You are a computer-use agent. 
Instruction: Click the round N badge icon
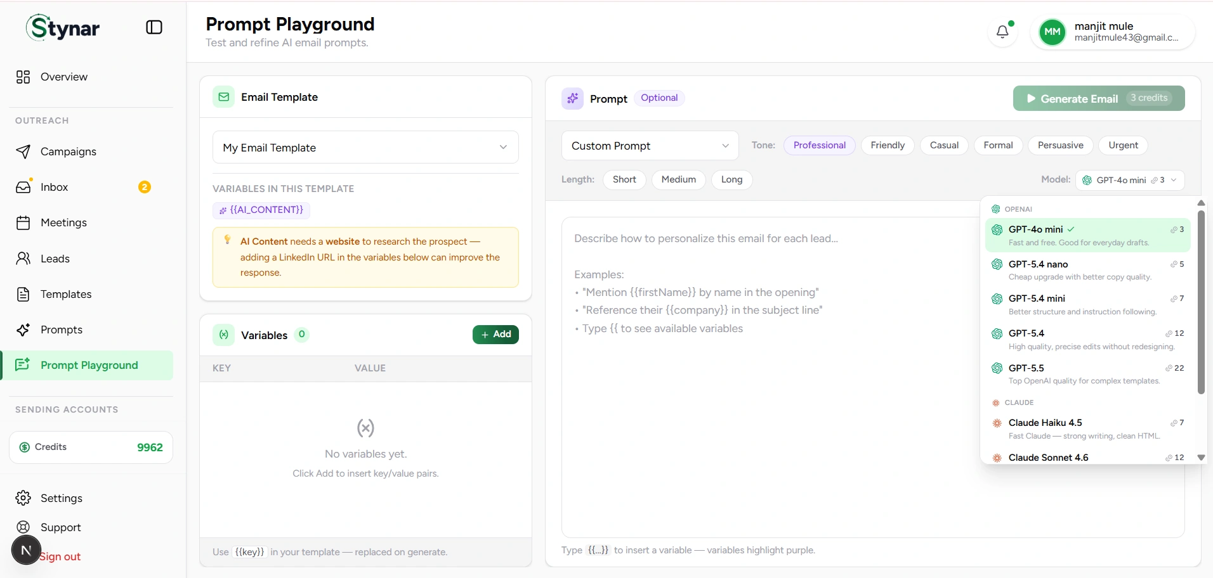26,550
